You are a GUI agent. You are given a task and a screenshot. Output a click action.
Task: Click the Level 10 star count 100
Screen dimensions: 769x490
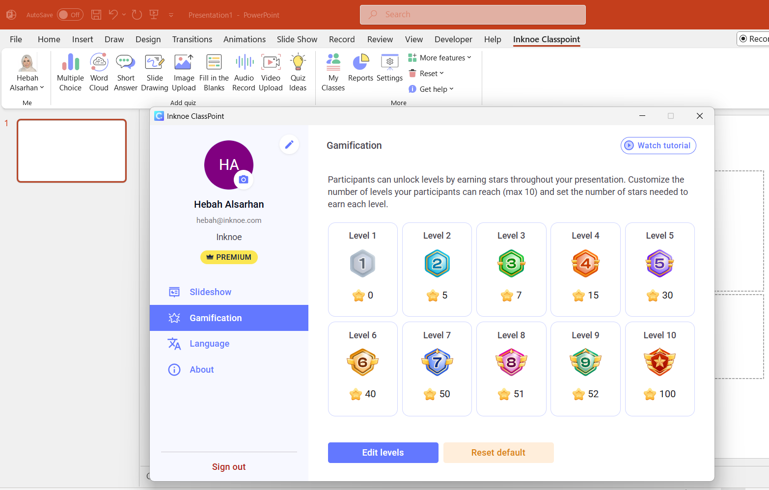pos(667,394)
